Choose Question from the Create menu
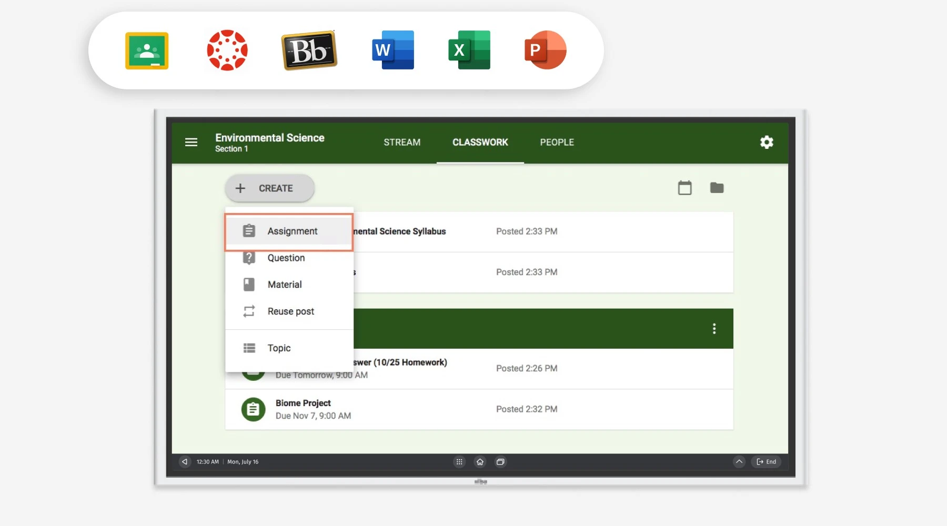This screenshot has height=526, width=947. tap(286, 258)
